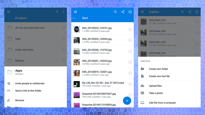Expand options for DSCF4467.JPG
Viewport: 205px width, 115px height.
point(197,43)
